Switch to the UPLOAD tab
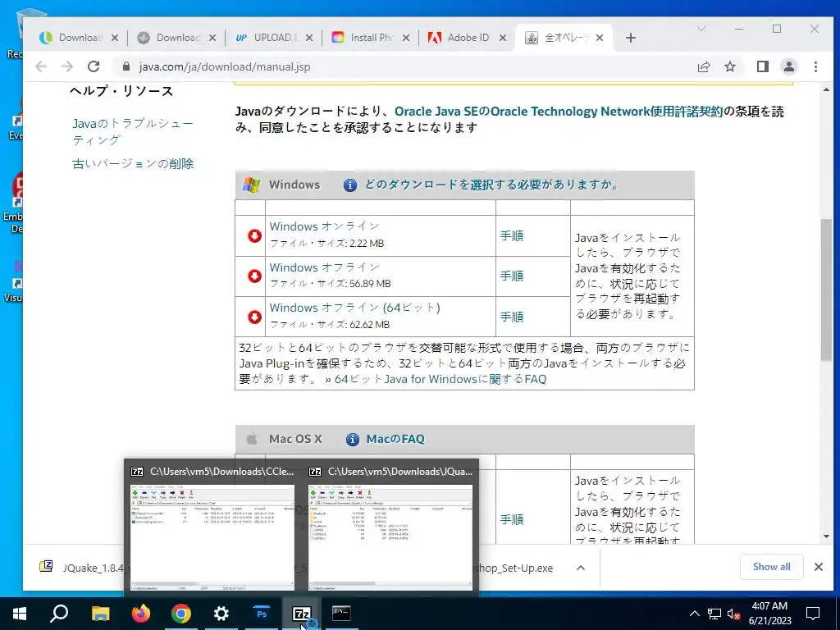Image resolution: width=840 pixels, height=630 pixels. (x=274, y=38)
